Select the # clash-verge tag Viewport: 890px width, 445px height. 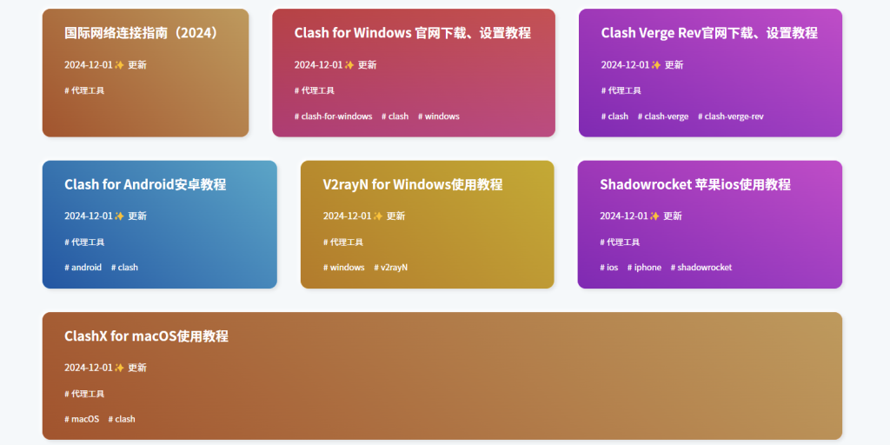[x=663, y=116]
